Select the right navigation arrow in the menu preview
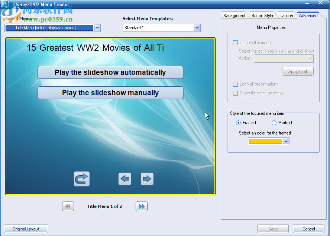Viewport: 330px width, 236px height. pyautogui.click(x=147, y=179)
